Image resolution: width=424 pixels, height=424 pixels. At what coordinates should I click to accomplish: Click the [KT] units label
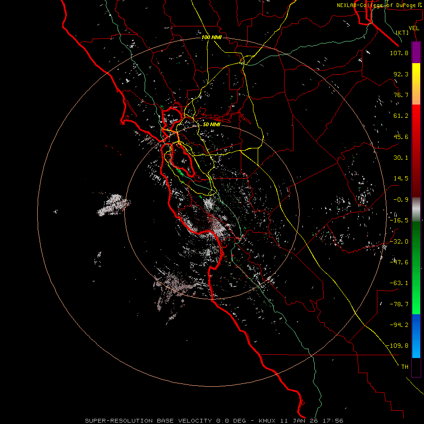point(402,33)
